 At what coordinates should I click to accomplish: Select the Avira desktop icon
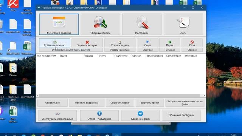13,6
